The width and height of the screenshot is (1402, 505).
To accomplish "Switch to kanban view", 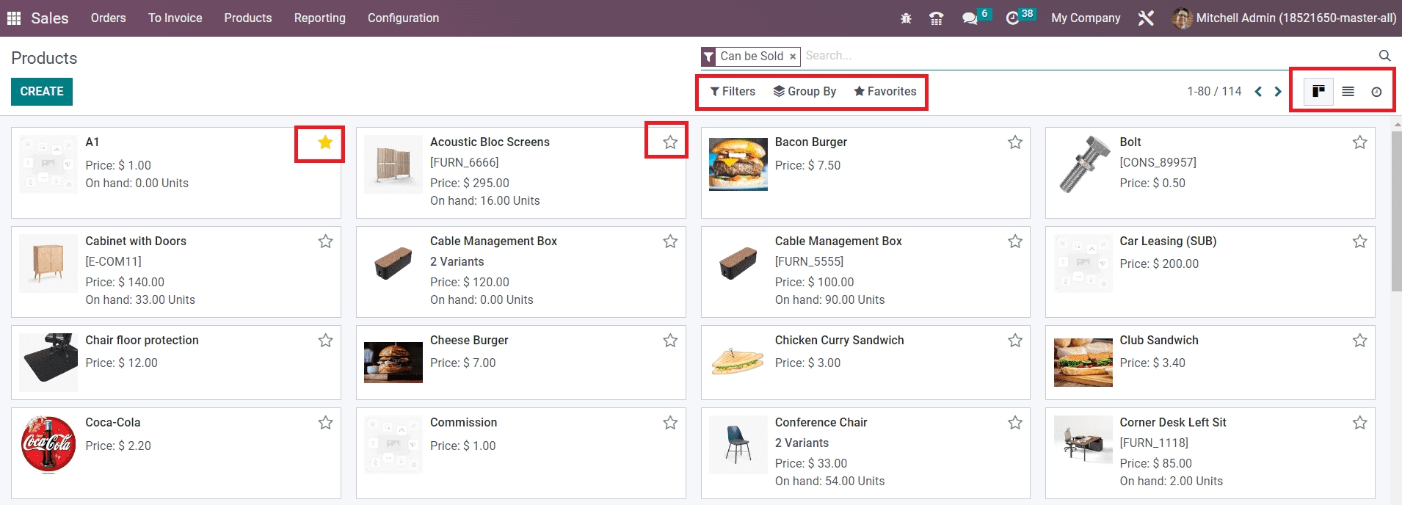I will [x=1318, y=92].
